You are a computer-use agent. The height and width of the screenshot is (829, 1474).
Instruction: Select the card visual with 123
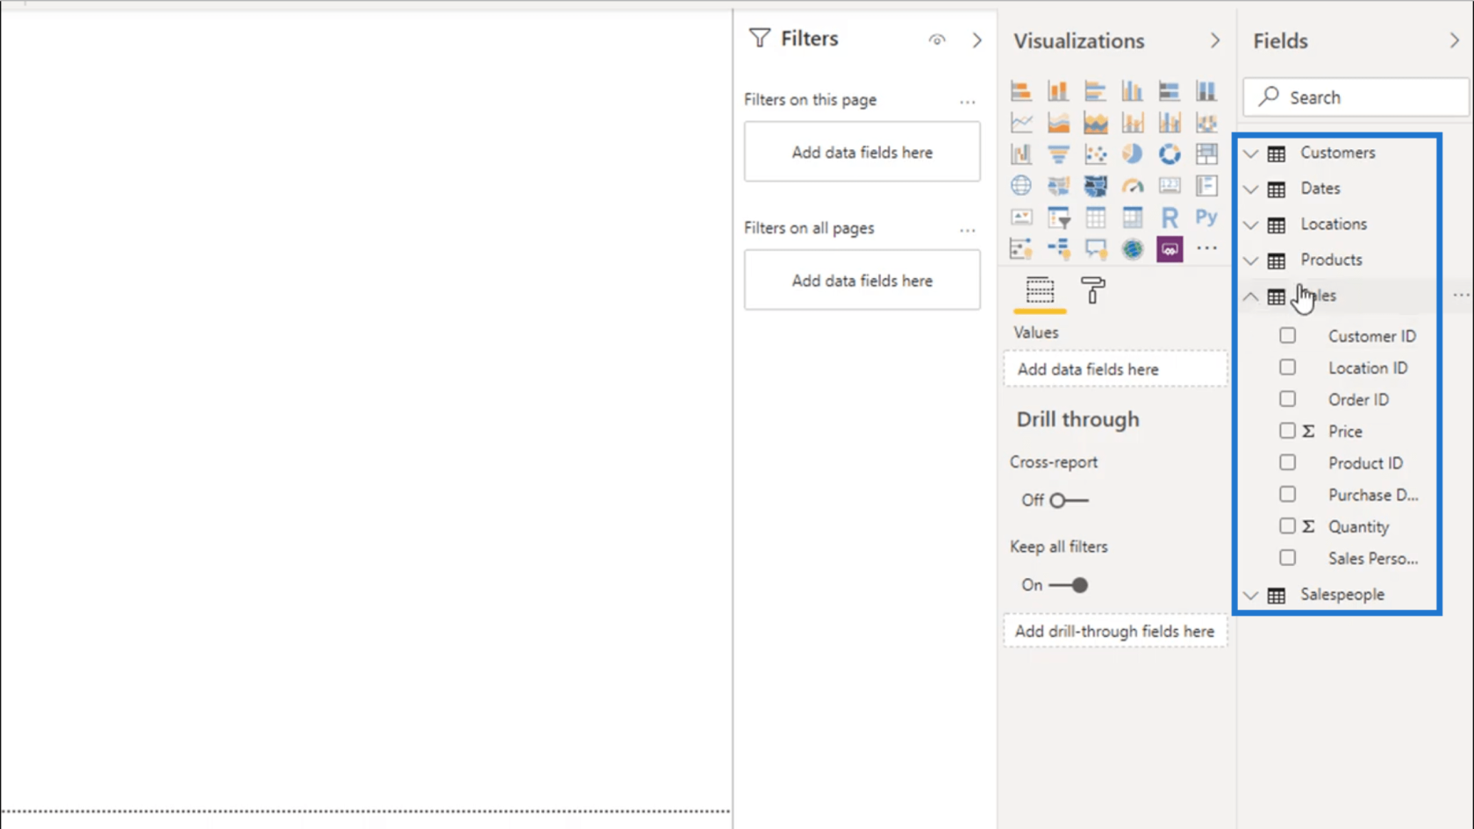coord(1170,186)
